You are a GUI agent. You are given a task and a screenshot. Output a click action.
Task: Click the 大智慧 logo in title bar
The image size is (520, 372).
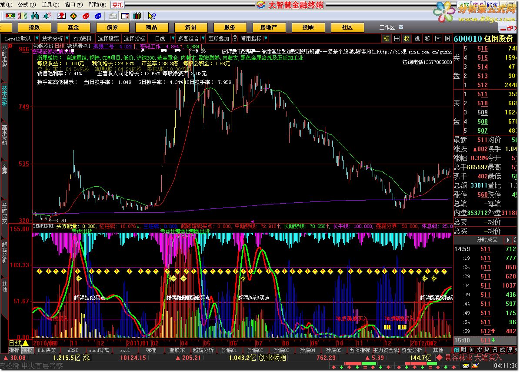coord(261,5)
